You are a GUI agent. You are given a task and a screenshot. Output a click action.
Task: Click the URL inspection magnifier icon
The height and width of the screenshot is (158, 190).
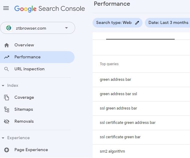tap(7, 69)
